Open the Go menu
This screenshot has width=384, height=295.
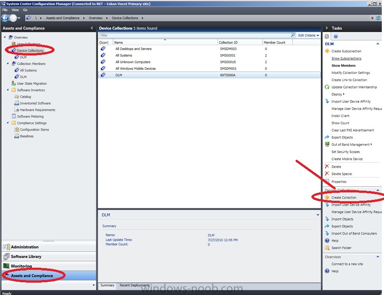[25, 10]
